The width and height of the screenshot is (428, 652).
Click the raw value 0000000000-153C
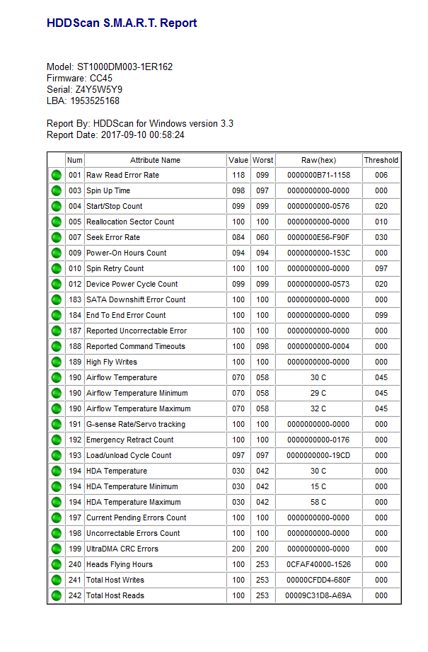point(319,253)
